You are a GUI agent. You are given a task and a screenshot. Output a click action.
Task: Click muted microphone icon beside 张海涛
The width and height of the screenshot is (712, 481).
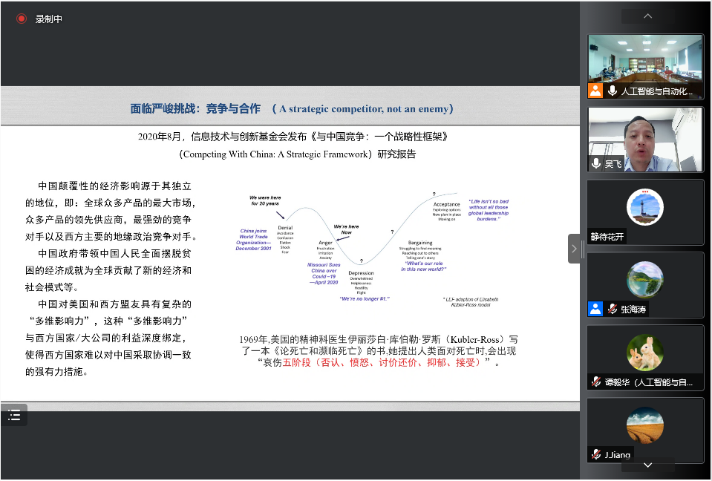(x=613, y=309)
